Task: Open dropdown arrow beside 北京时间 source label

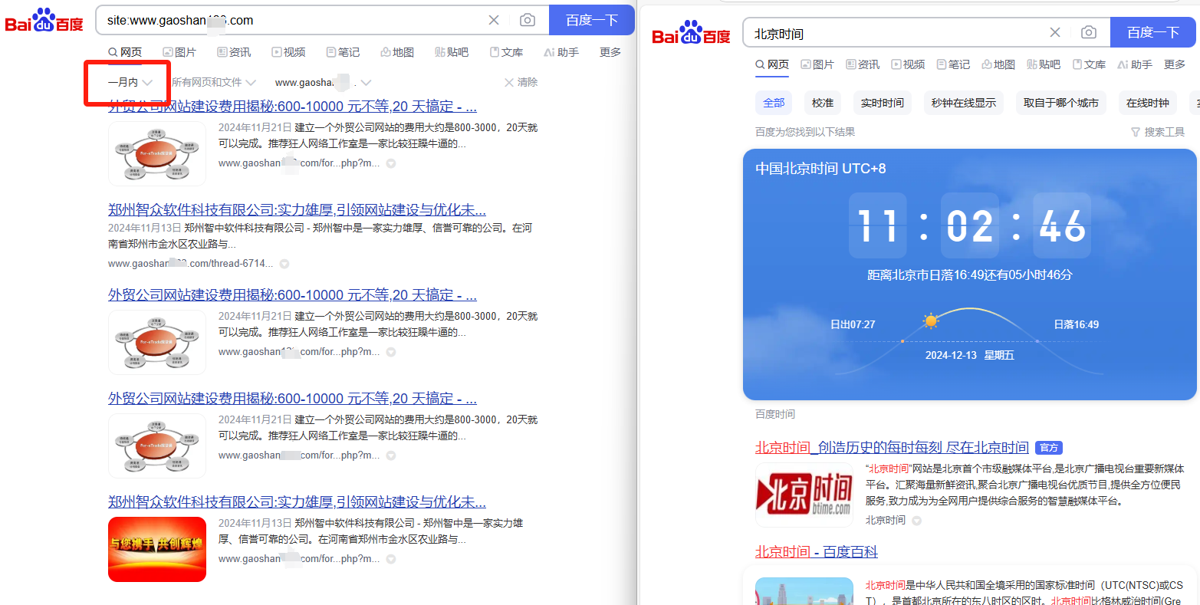Action: coord(916,521)
